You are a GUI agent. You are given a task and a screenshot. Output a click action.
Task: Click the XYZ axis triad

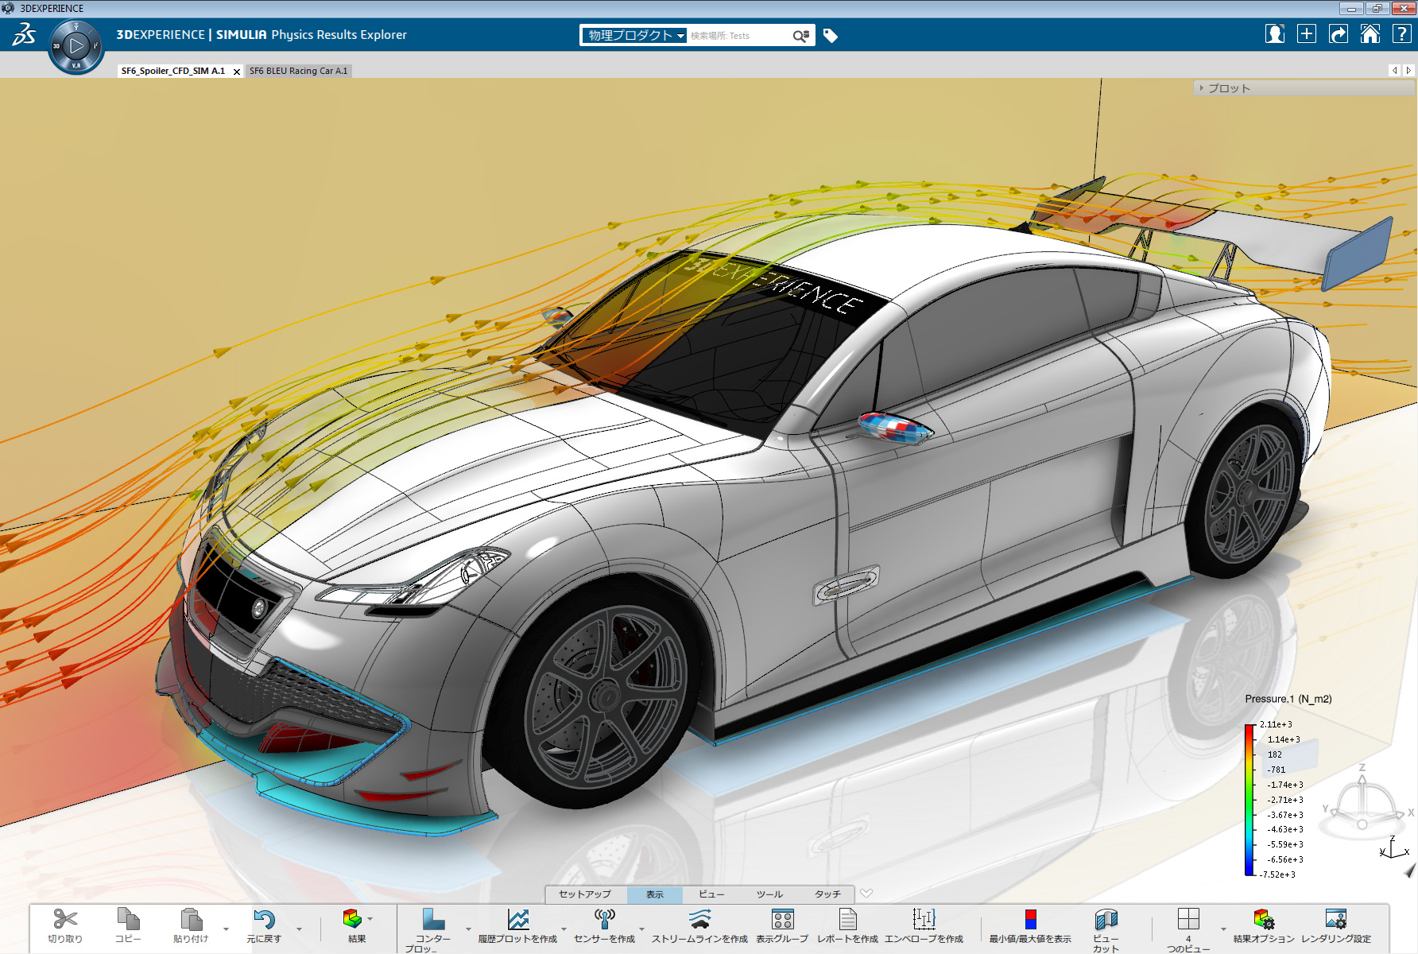tap(1395, 847)
